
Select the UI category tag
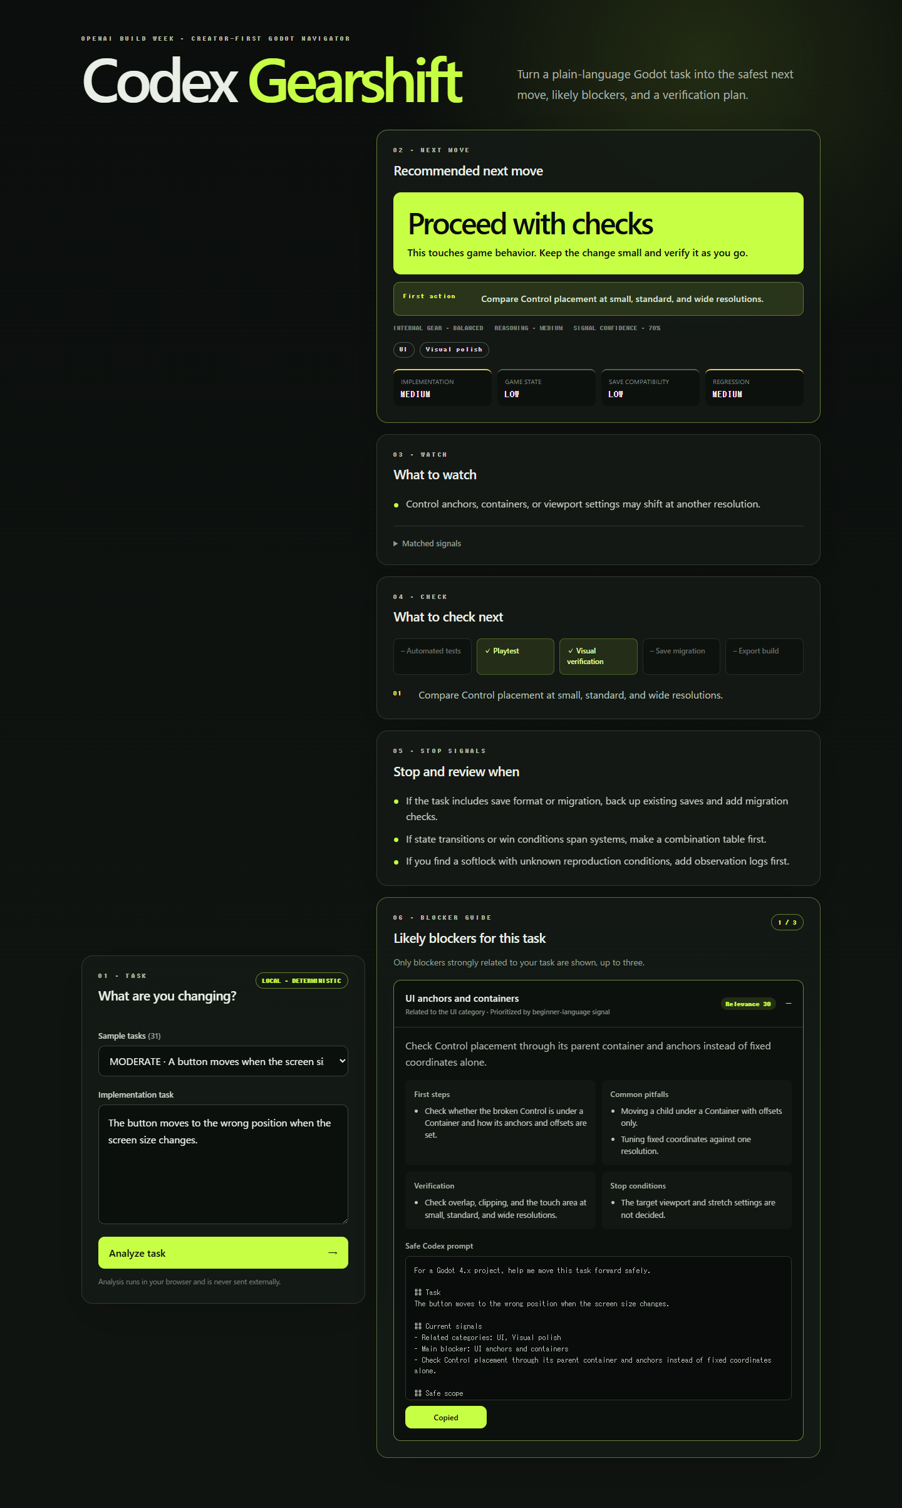(403, 350)
